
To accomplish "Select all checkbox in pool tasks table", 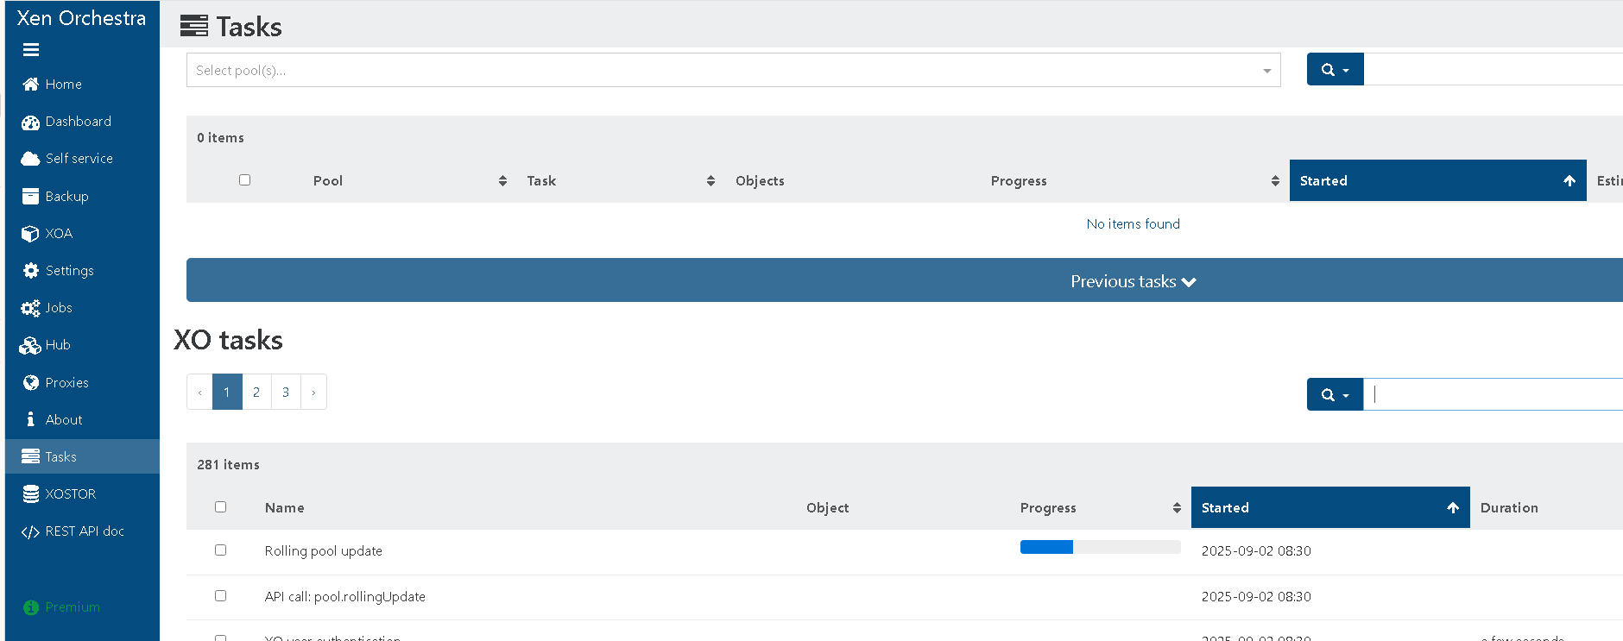I will (x=245, y=180).
